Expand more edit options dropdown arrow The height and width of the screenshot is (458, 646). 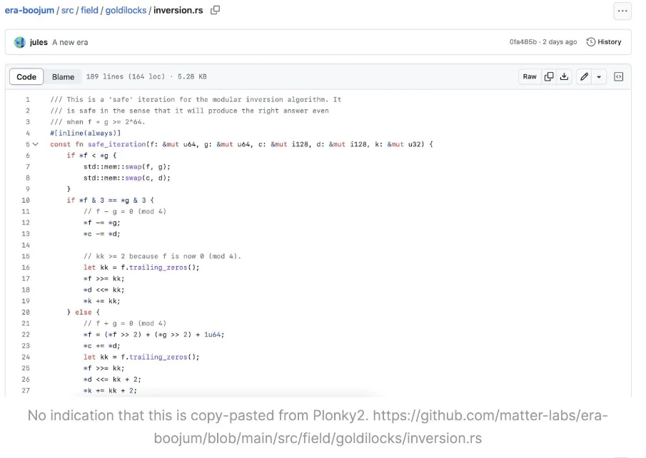pos(599,77)
